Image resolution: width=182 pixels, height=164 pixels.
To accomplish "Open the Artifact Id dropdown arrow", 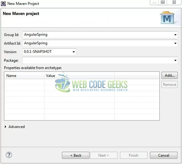I will click(175, 43).
